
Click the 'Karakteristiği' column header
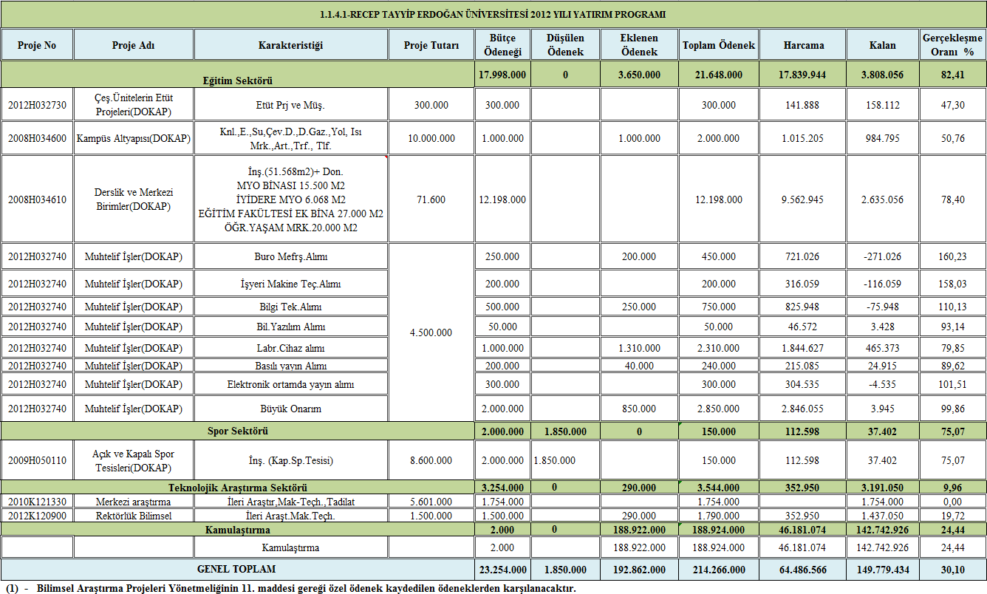(290, 45)
